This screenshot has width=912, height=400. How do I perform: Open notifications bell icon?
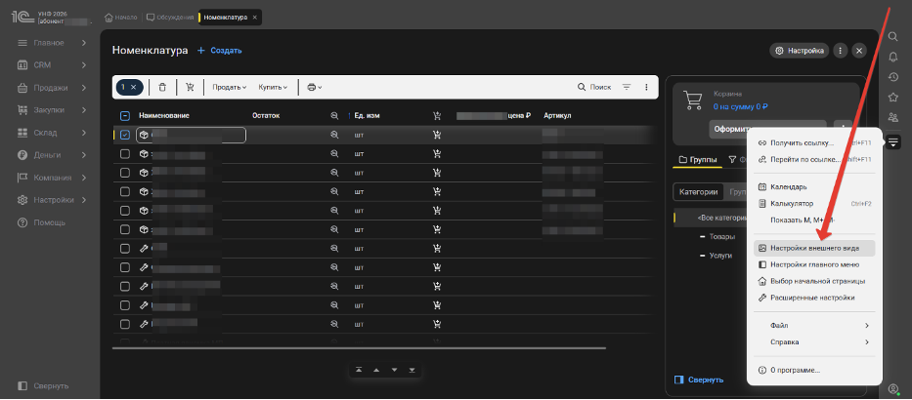[892, 56]
